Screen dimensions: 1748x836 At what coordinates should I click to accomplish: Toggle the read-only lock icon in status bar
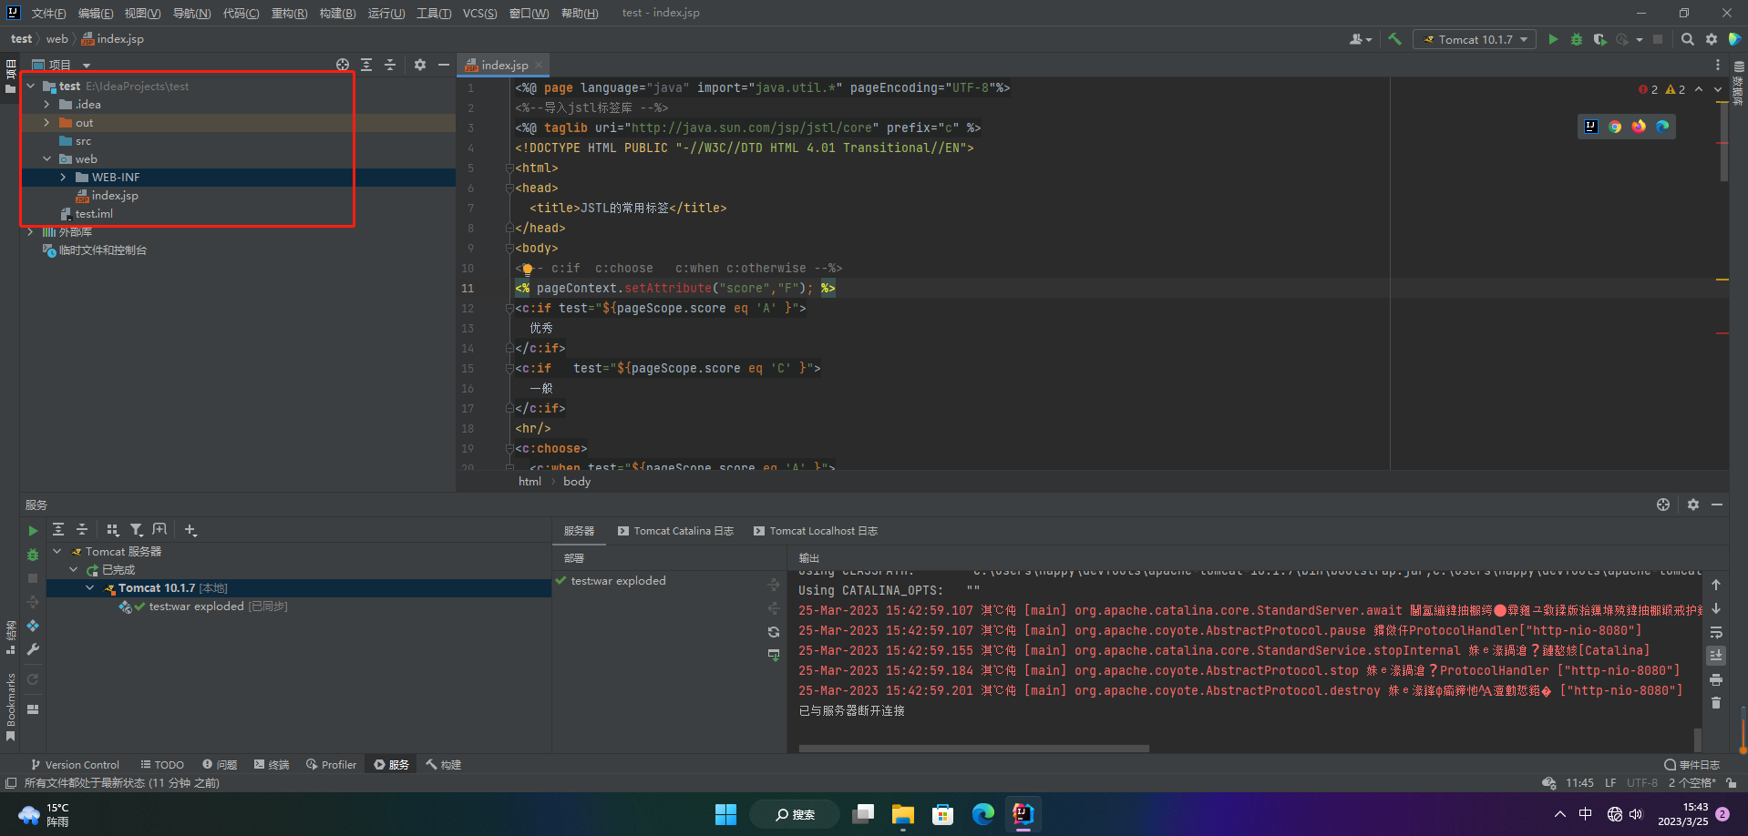pyautogui.click(x=1731, y=783)
